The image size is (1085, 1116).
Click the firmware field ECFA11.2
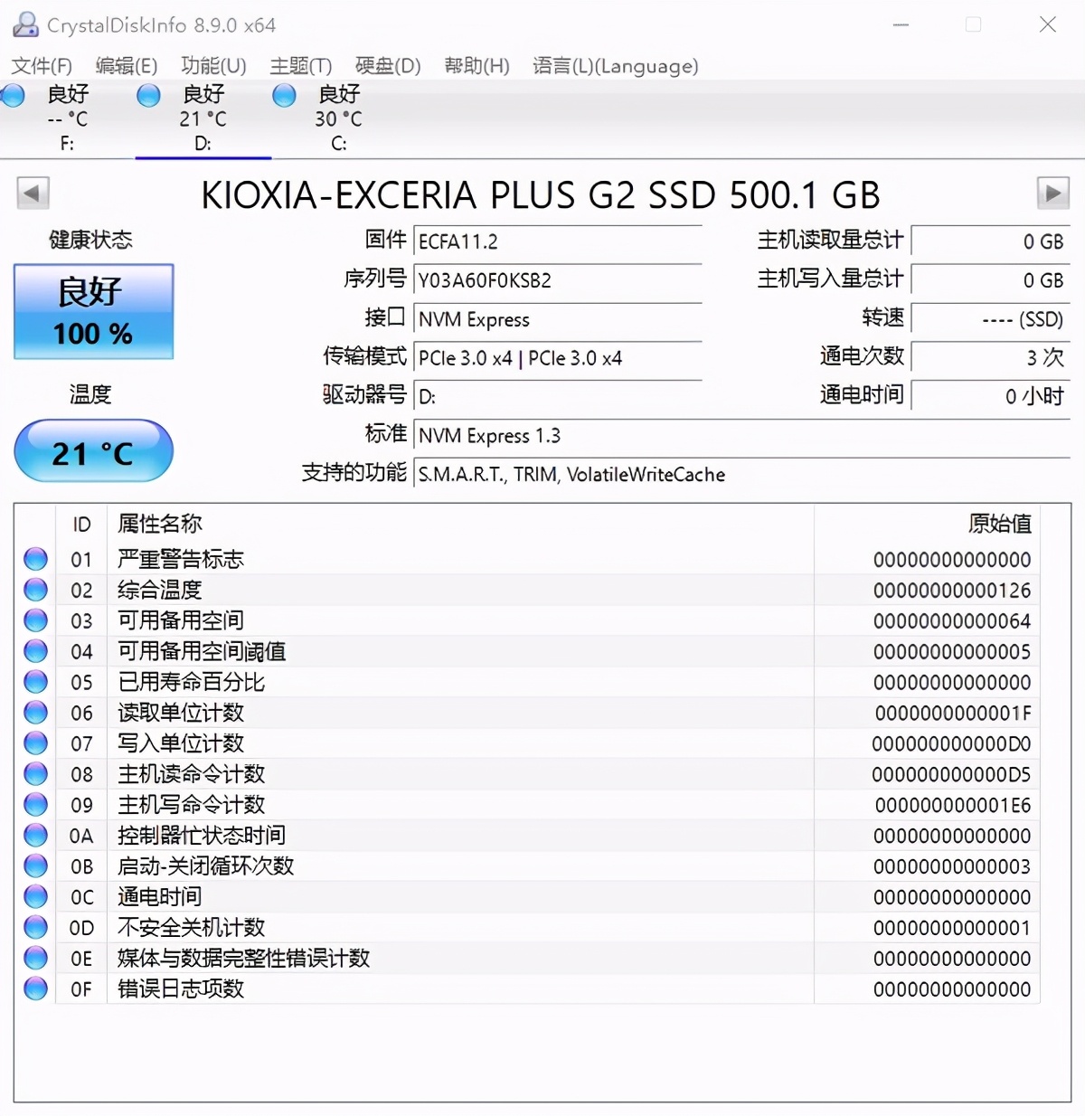558,241
